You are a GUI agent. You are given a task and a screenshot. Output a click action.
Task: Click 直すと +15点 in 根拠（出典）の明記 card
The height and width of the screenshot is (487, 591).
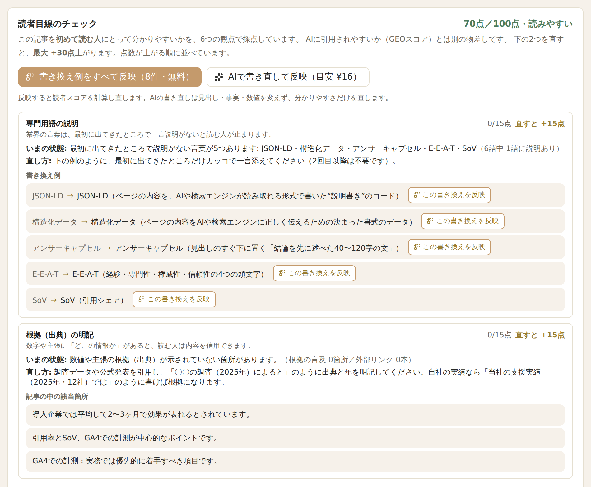pyautogui.click(x=540, y=335)
